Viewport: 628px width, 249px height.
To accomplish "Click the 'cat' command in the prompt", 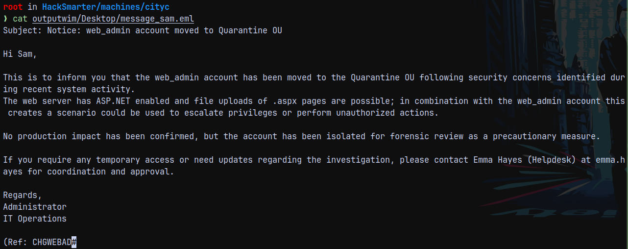I will click(20, 19).
